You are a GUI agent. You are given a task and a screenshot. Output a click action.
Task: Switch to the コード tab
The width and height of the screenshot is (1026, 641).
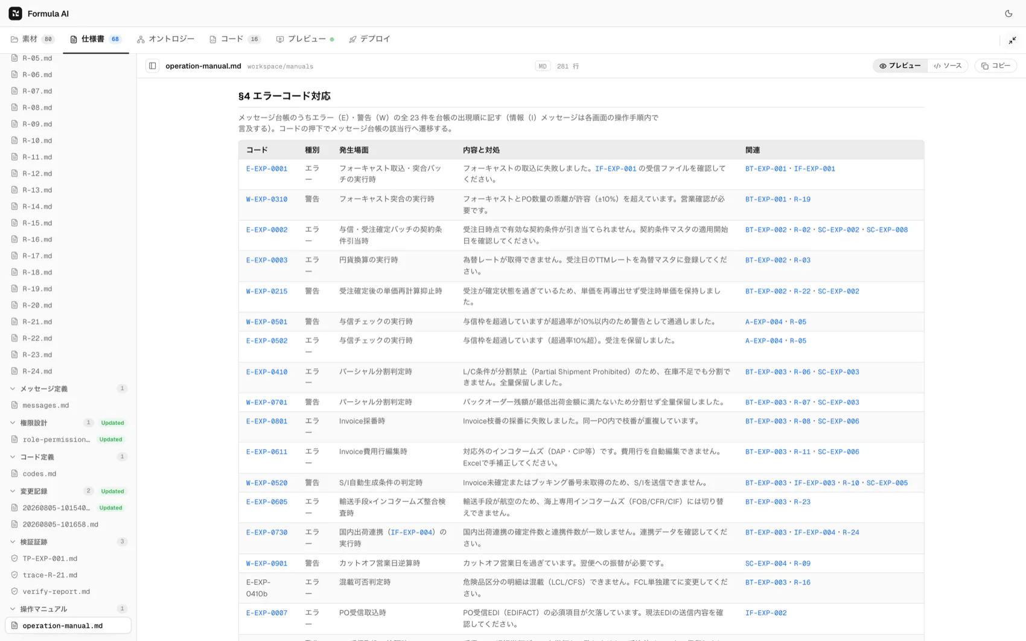click(234, 39)
